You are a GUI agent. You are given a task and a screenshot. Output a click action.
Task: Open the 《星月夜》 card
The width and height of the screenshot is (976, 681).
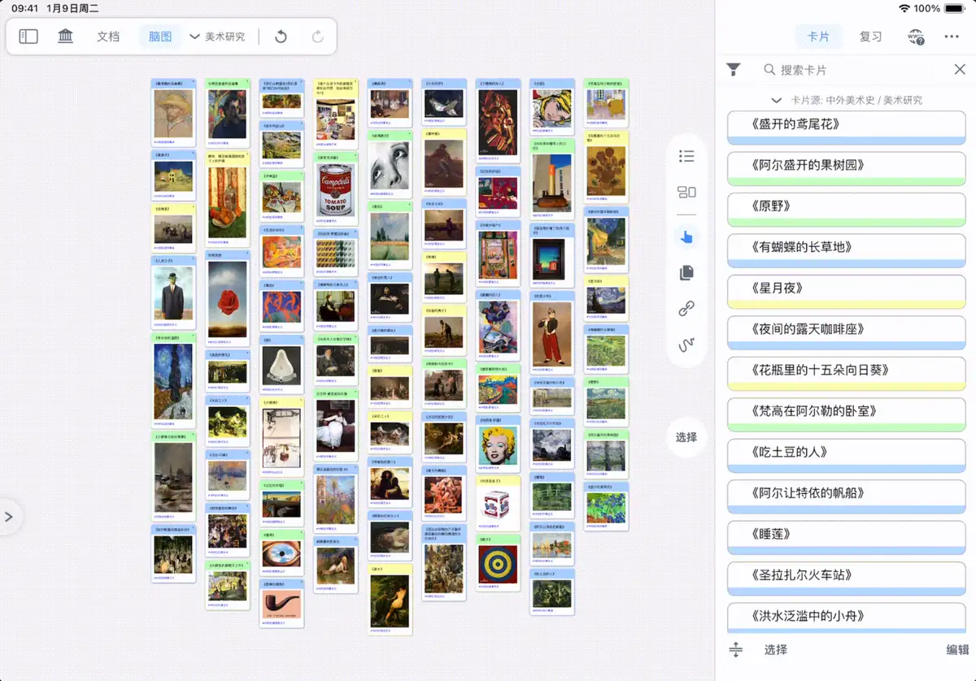point(847,292)
